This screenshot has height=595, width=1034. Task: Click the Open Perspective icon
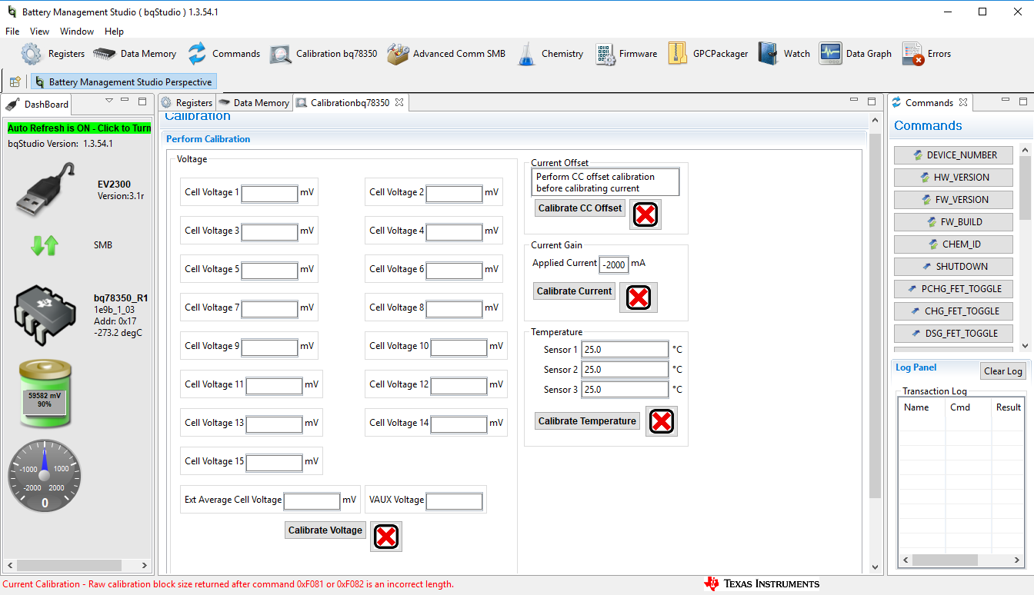pyautogui.click(x=15, y=81)
